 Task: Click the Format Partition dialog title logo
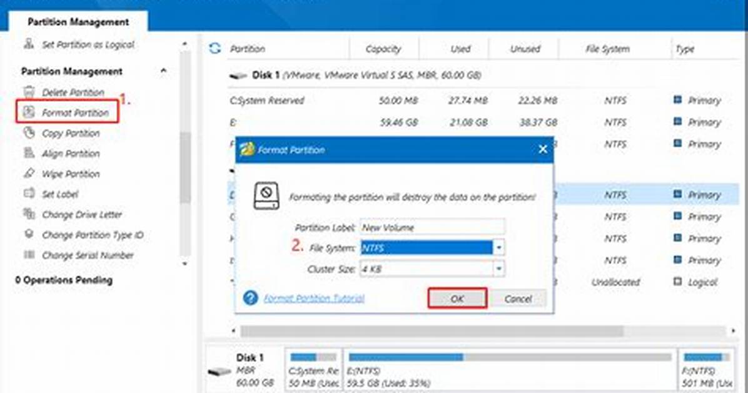point(247,150)
